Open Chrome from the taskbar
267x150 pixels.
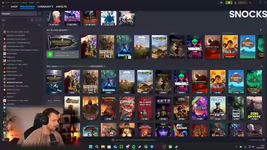[x=146, y=147]
